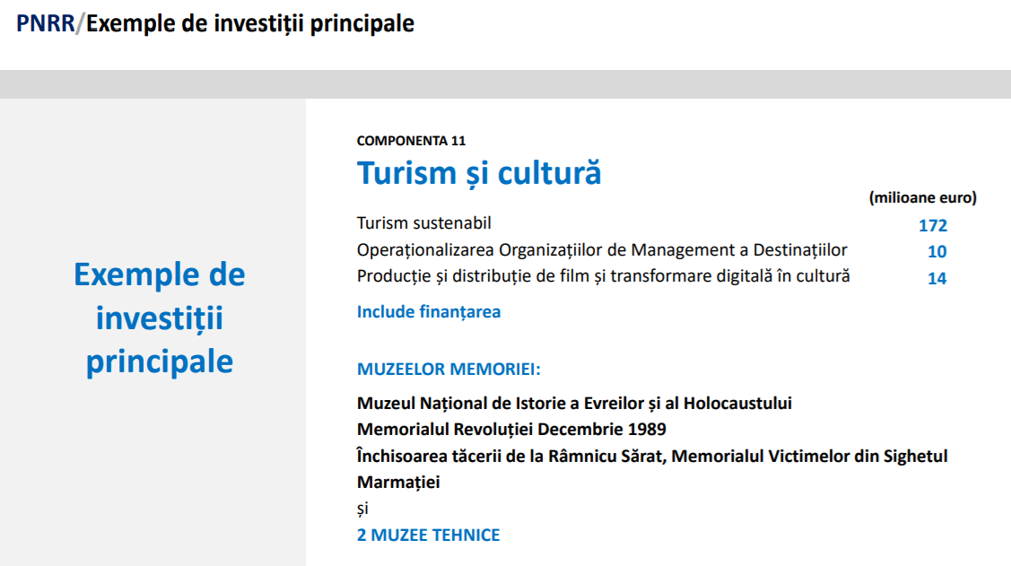
Task: Click the word 'Marmației'
Action: (x=398, y=483)
